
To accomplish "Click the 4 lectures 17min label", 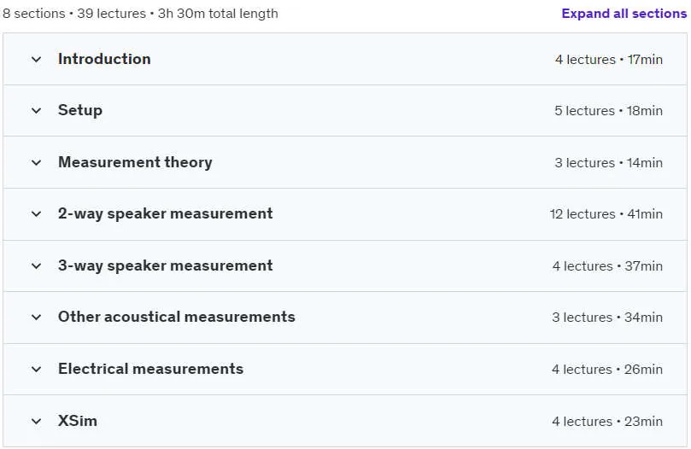I will point(609,60).
